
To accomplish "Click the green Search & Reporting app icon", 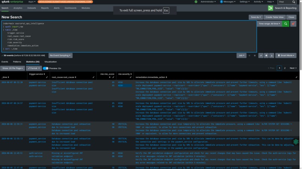I will tap(271, 8).
